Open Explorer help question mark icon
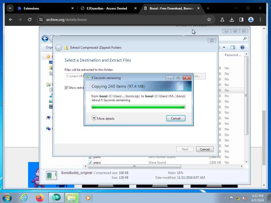Screen dimensions: 271x203 [242, 47]
